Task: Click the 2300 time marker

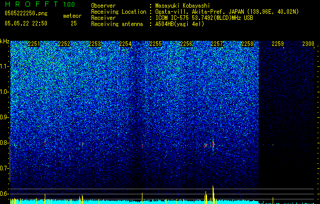Action: 308,44
